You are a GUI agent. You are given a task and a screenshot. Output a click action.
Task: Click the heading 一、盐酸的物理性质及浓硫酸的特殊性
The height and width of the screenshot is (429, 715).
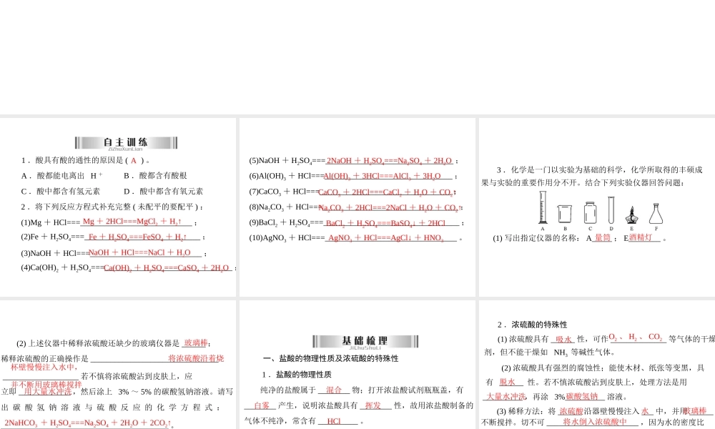[x=330, y=359]
